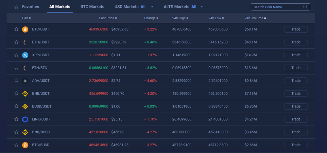
Task: Click the −4.60% change value
Action: [x=150, y=81]
